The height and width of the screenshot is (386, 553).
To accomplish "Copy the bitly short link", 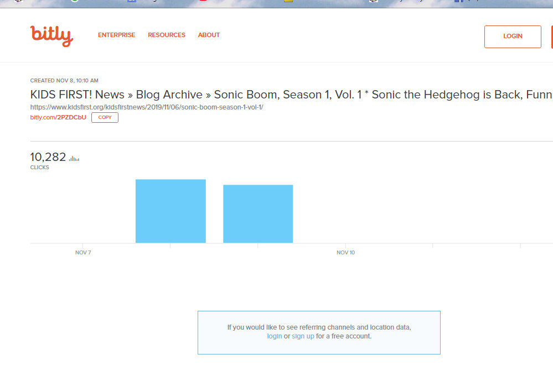I will (x=105, y=117).
